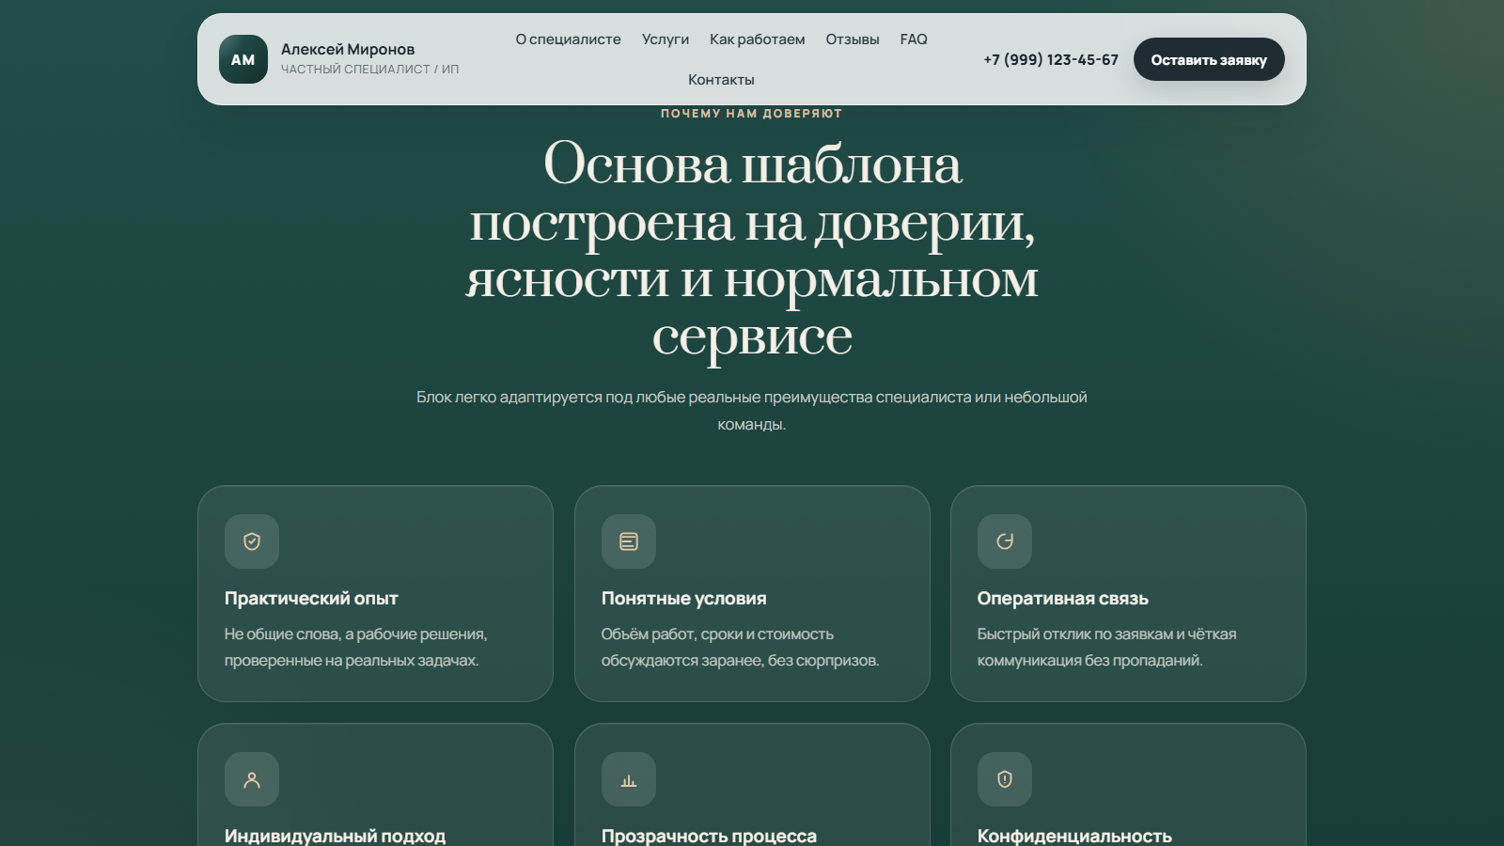Open the FAQ nav link
The image size is (1504, 846).
coord(914,39)
